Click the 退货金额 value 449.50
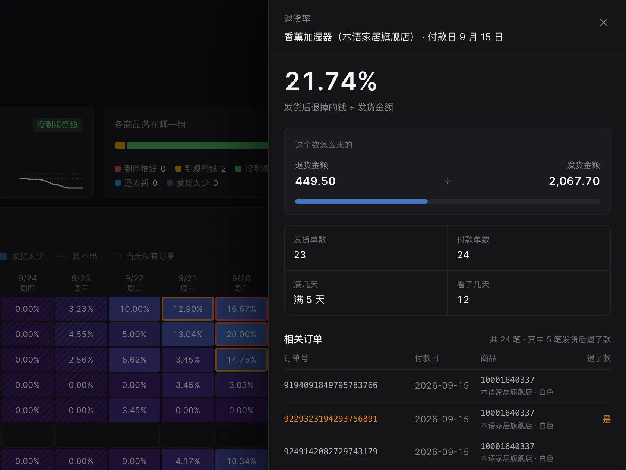The height and width of the screenshot is (470, 626). [316, 181]
